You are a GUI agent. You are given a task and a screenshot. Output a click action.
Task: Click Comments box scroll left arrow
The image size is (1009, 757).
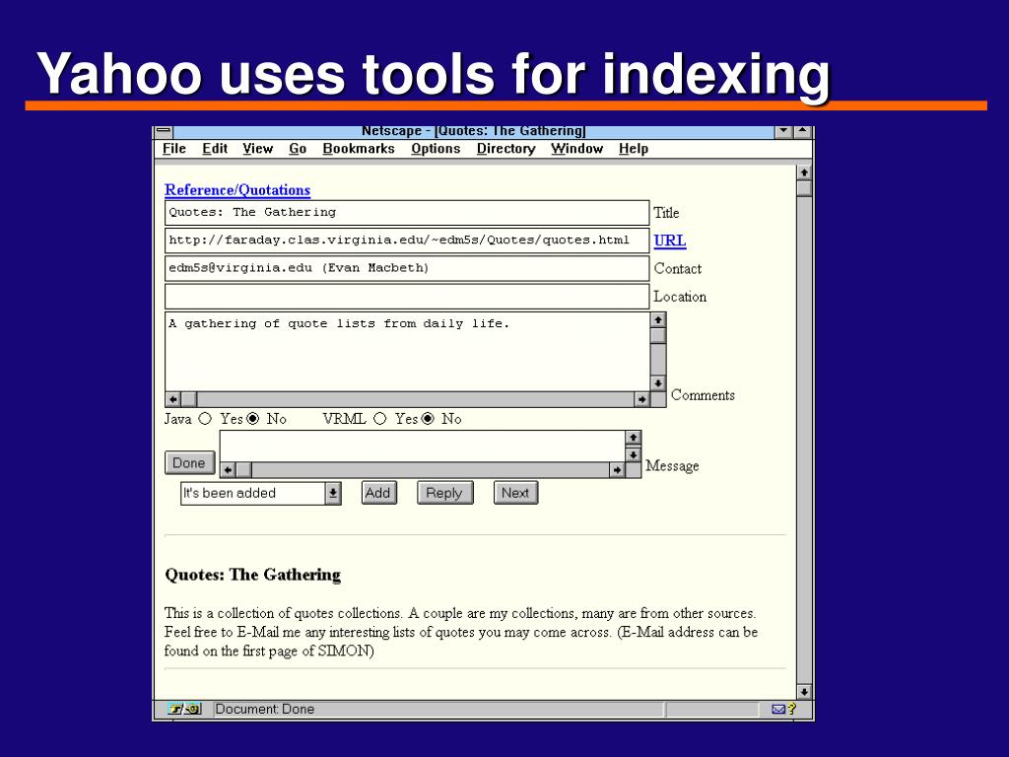click(x=173, y=399)
